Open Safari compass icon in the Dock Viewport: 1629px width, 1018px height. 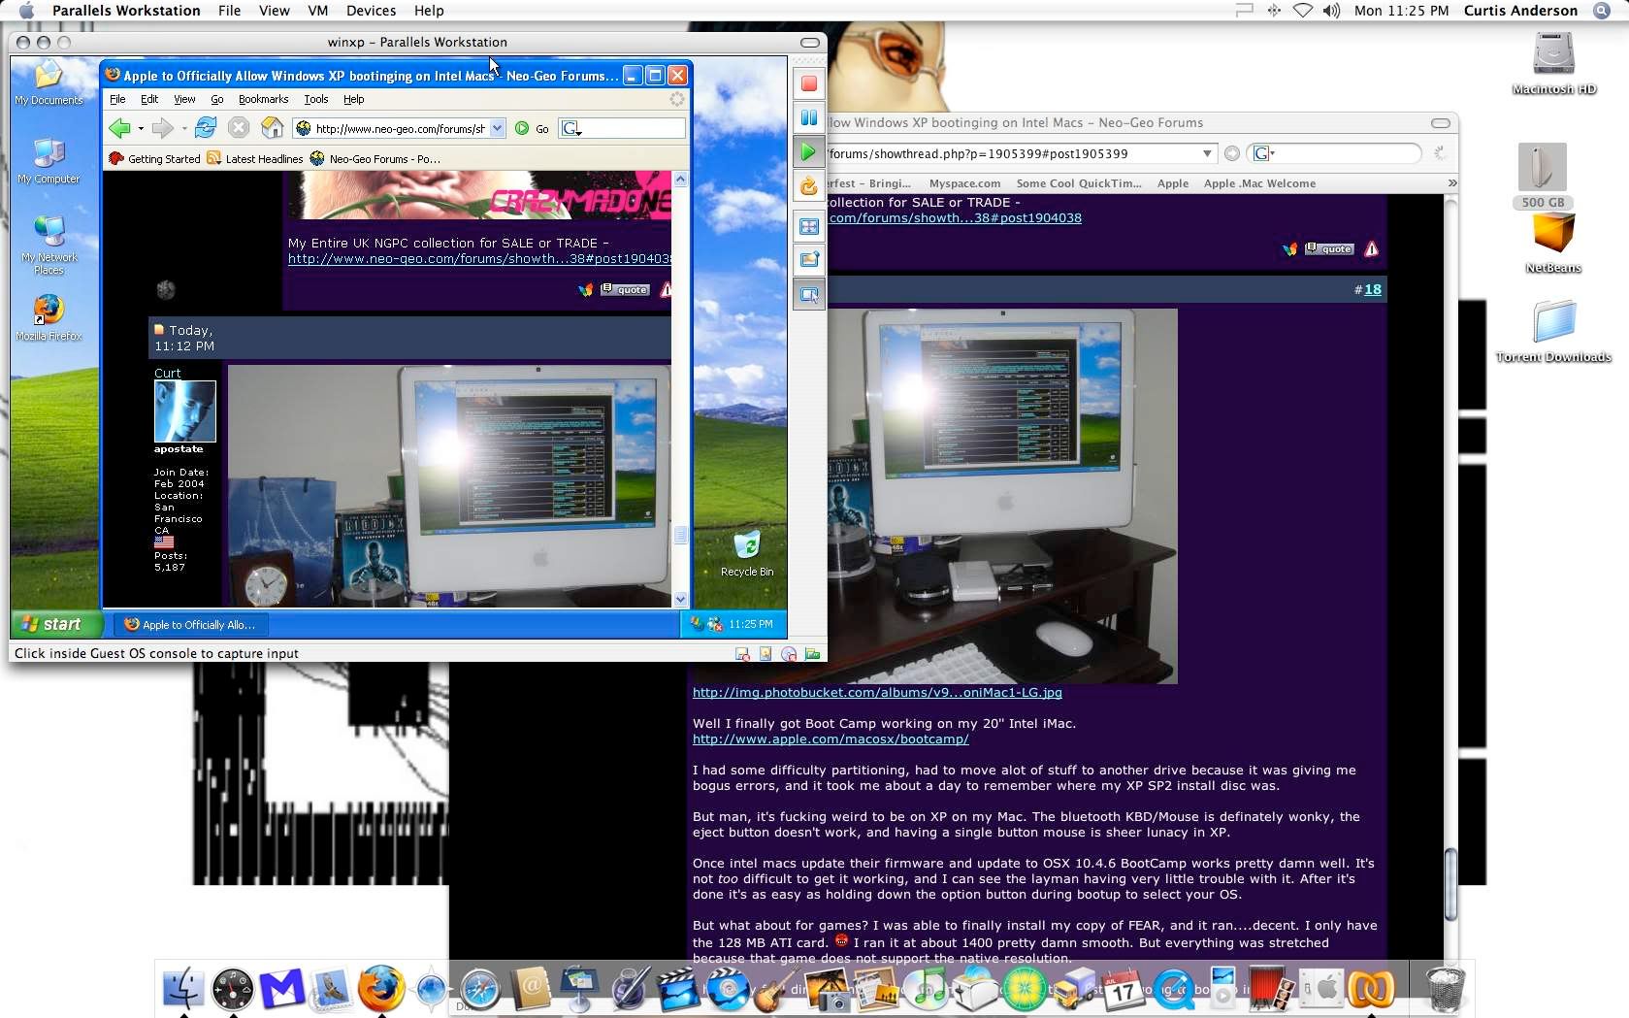480,990
